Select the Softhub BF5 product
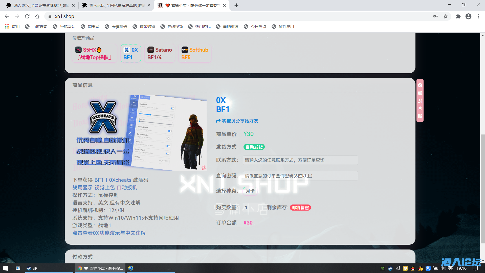 tap(195, 53)
